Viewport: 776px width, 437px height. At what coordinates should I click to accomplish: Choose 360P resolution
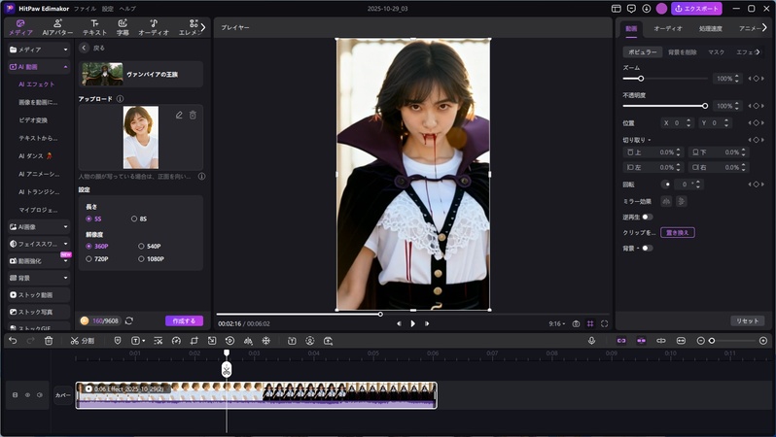point(97,246)
